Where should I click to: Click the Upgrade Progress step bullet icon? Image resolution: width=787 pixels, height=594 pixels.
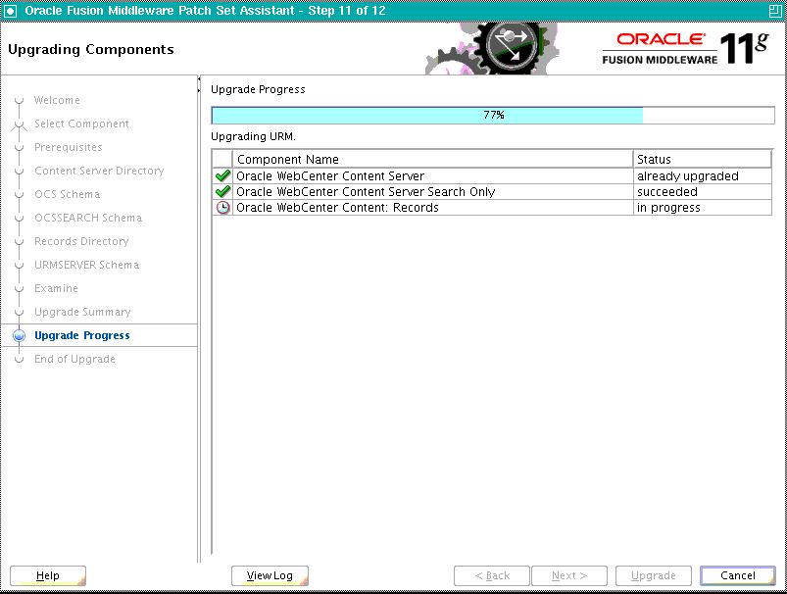[x=19, y=335]
